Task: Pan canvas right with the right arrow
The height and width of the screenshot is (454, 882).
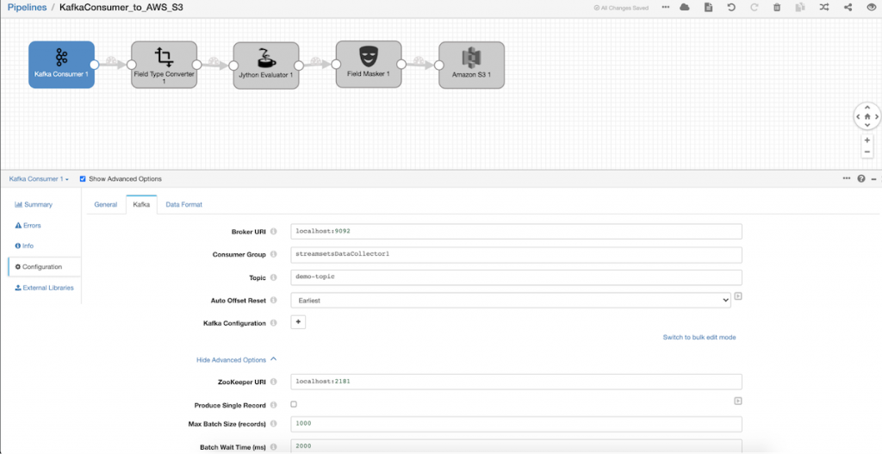Action: (876, 117)
